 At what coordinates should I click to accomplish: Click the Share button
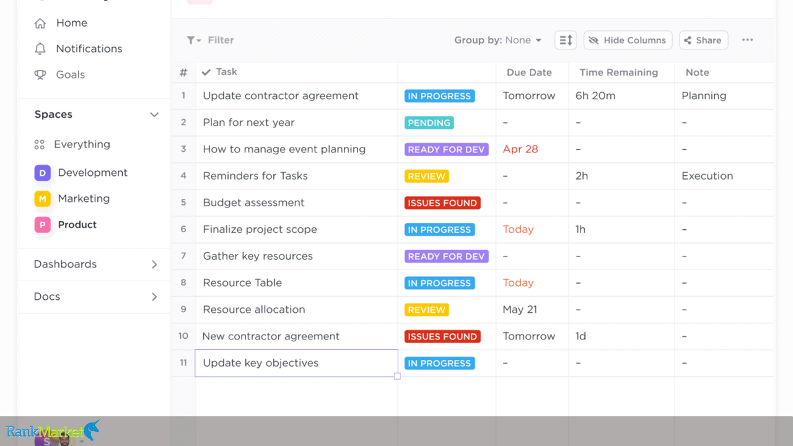coord(703,40)
